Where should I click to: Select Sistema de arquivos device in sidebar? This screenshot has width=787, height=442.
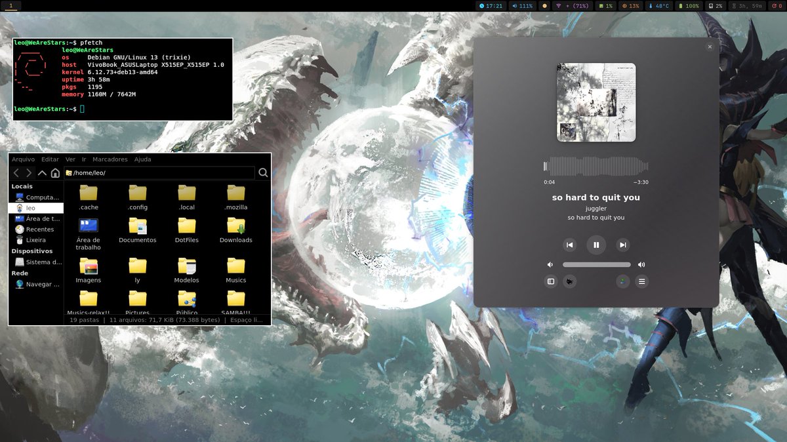(36, 262)
